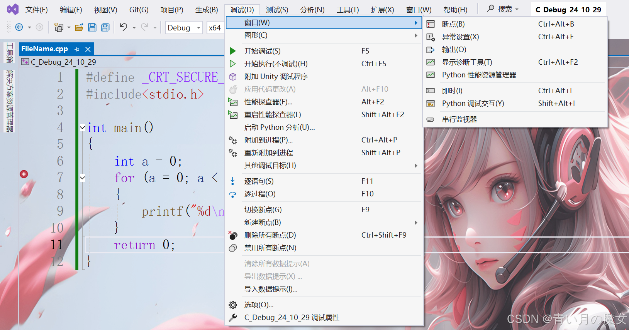Click the Visual Studio logo icon
Viewport: 629px width, 330px height.
(x=12, y=9)
